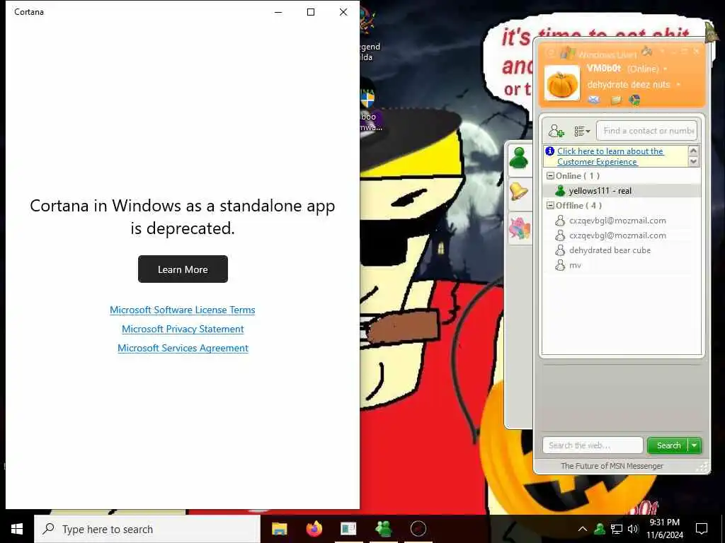Click the yellow folder icon under status message
Viewport: 725px width, 543px height.
(616, 100)
